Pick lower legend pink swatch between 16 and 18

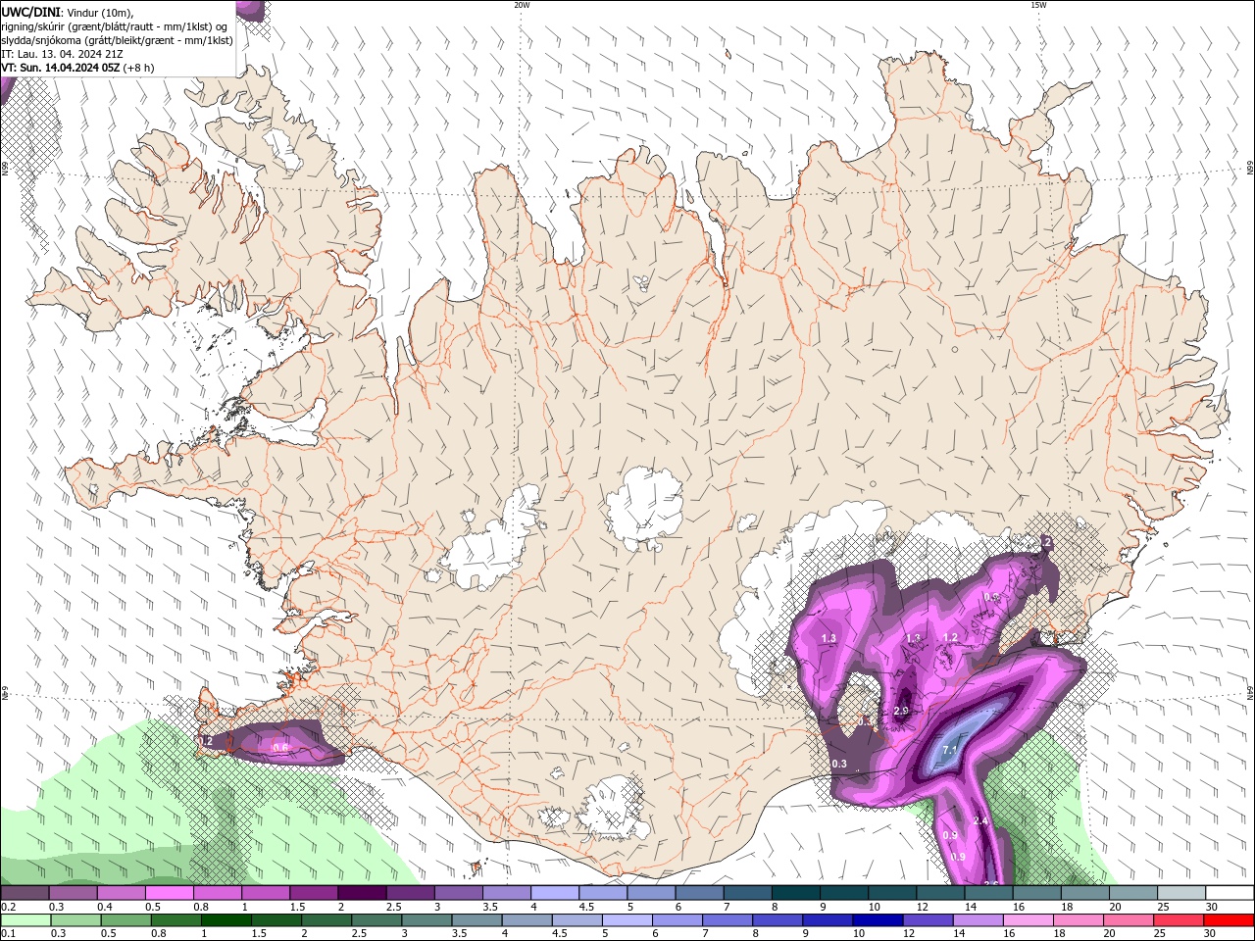(1029, 920)
